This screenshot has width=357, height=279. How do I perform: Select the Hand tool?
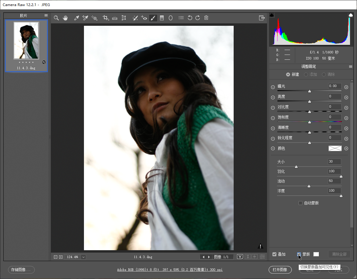point(65,18)
